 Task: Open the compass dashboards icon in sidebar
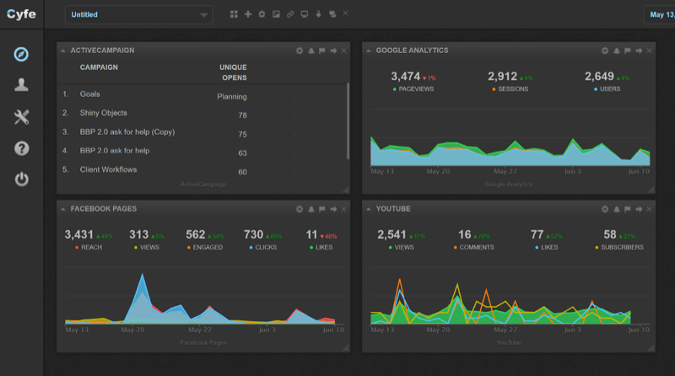pos(21,54)
